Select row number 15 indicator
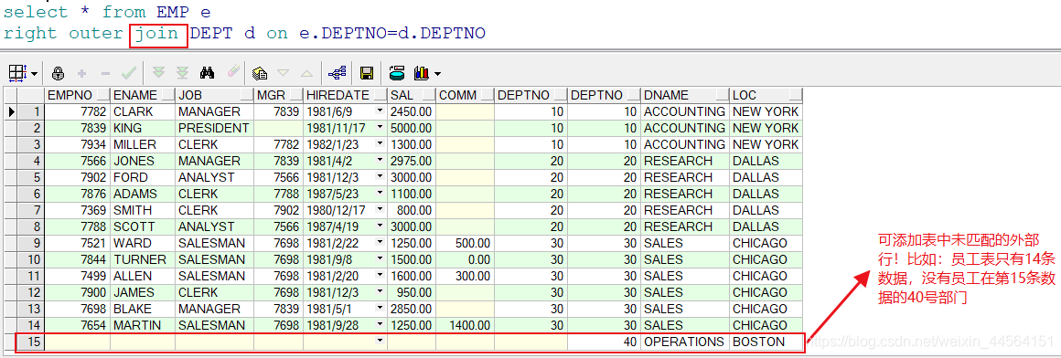The image size is (1061, 358). click(x=30, y=342)
